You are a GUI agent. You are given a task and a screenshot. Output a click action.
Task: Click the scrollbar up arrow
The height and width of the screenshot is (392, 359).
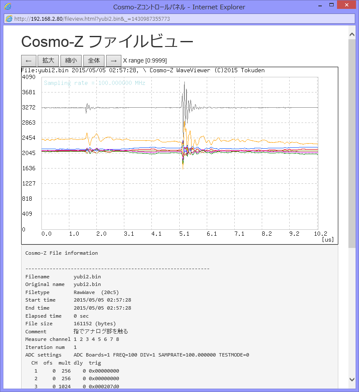coord(352,33)
